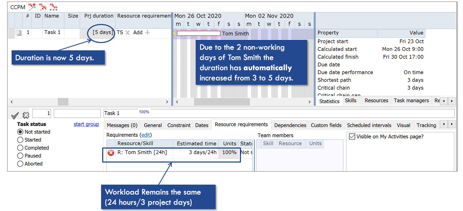Click the red error icon beside Tom Smith requirement
The image size is (463, 211).
tap(111, 153)
